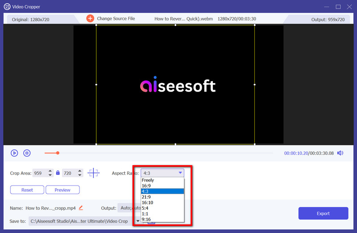Collapse the Aspect Ratio dropdown
Viewport: 357px width, 233px height.
click(180, 173)
